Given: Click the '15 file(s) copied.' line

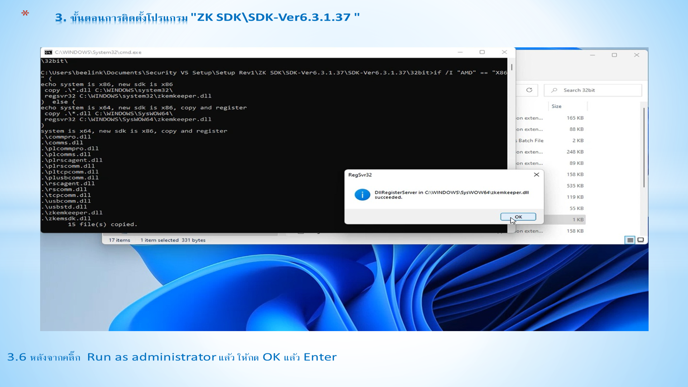Looking at the screenshot, I should (102, 224).
